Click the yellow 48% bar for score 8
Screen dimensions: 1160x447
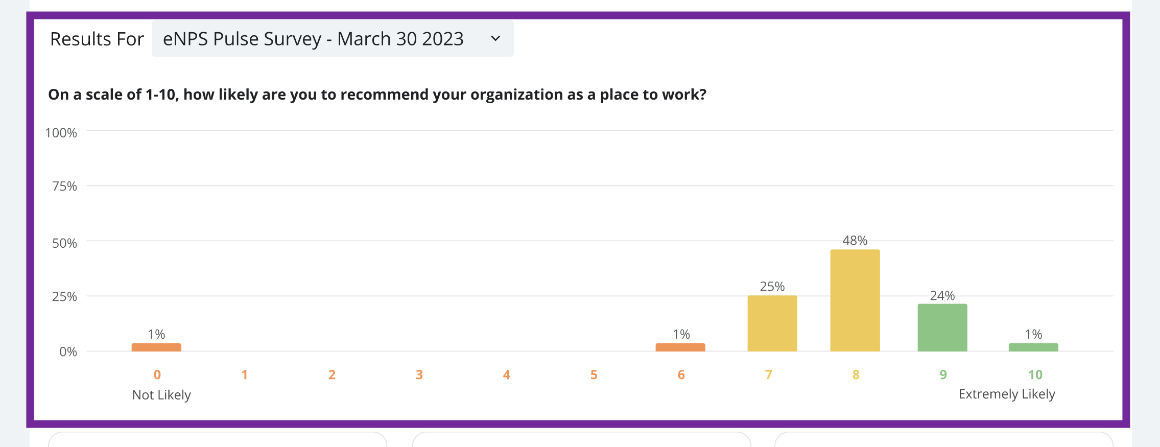point(855,300)
